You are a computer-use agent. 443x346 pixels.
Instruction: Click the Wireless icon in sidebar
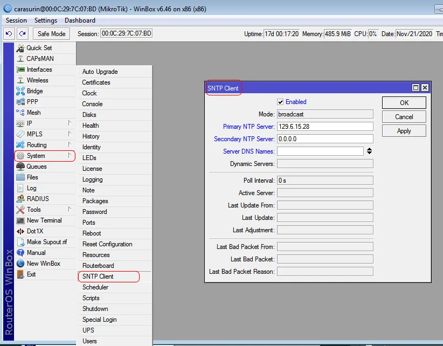pos(20,80)
